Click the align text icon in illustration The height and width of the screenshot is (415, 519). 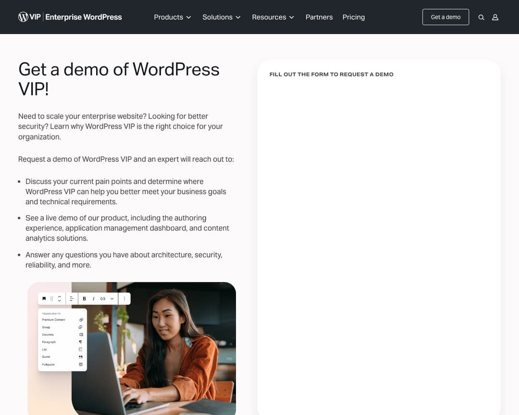72,299
